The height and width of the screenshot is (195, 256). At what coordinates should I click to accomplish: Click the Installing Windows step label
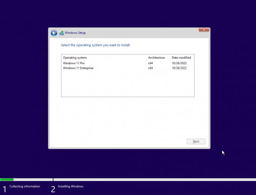(x=71, y=186)
